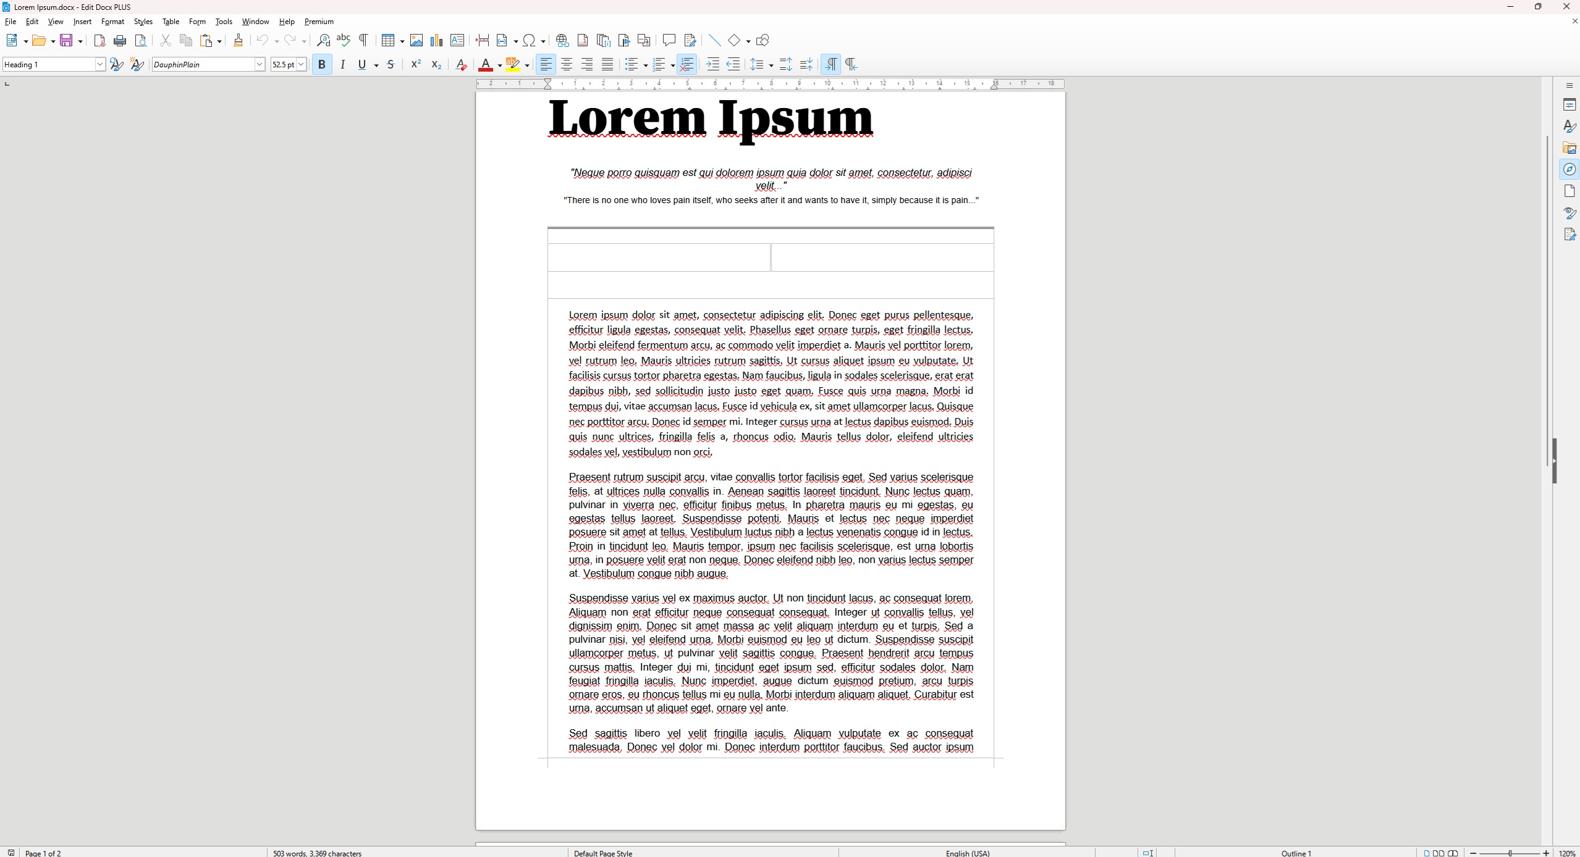Image resolution: width=1580 pixels, height=857 pixels.
Task: Open the Tools menu
Action: [x=224, y=22]
